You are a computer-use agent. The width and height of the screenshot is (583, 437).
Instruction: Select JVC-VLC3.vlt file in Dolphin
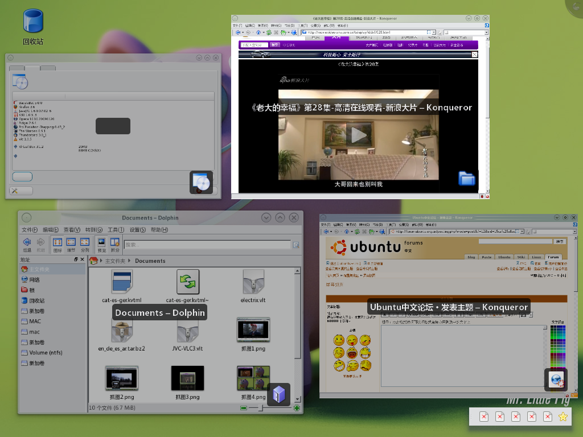click(187, 335)
